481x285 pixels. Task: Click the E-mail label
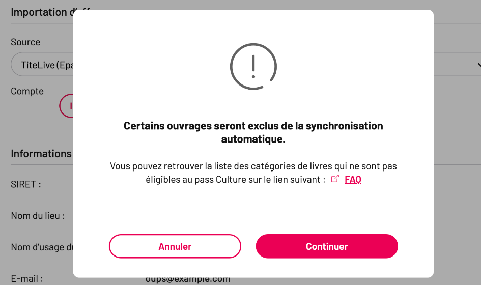(26, 278)
